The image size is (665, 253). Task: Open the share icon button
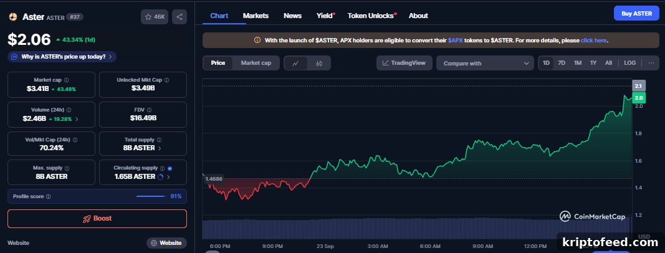point(179,17)
